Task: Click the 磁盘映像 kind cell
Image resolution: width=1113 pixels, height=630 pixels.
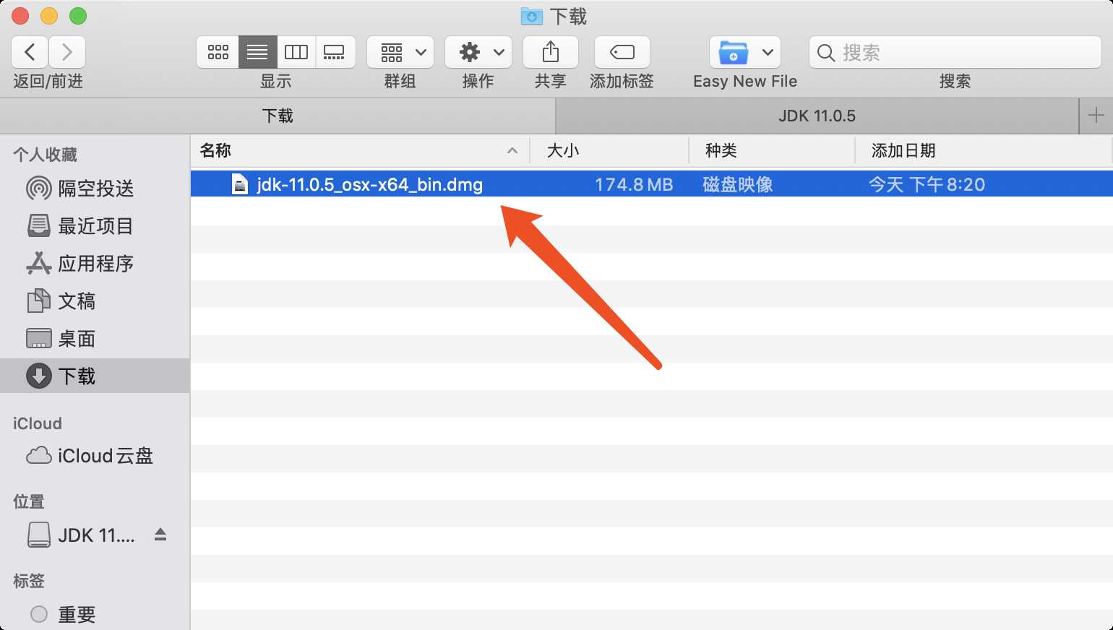Action: tap(738, 184)
